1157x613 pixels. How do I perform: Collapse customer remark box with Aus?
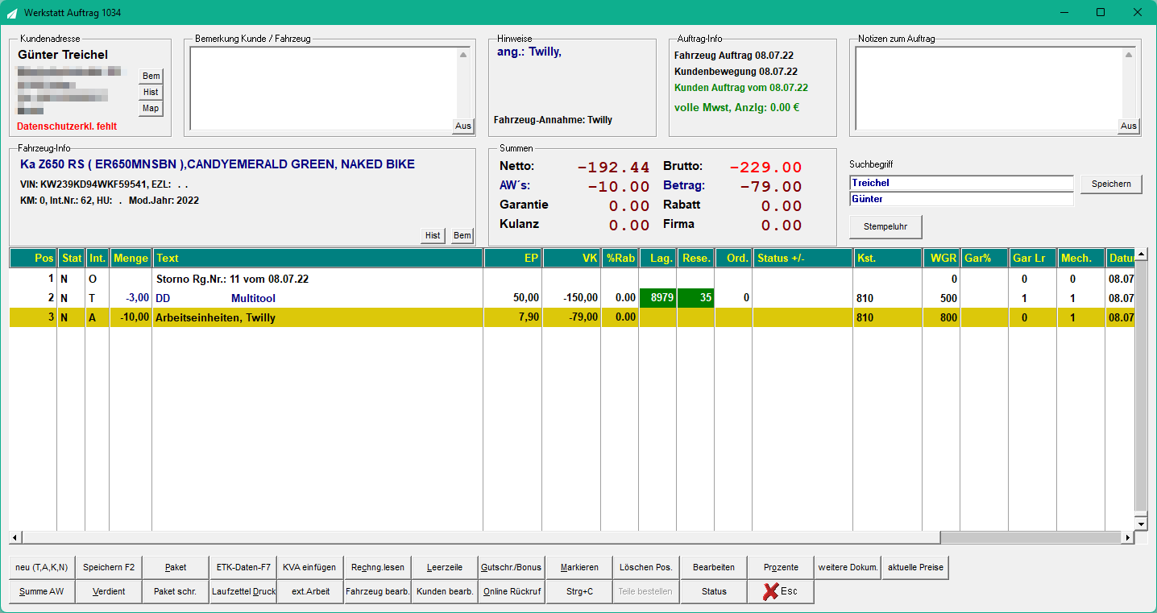463,126
